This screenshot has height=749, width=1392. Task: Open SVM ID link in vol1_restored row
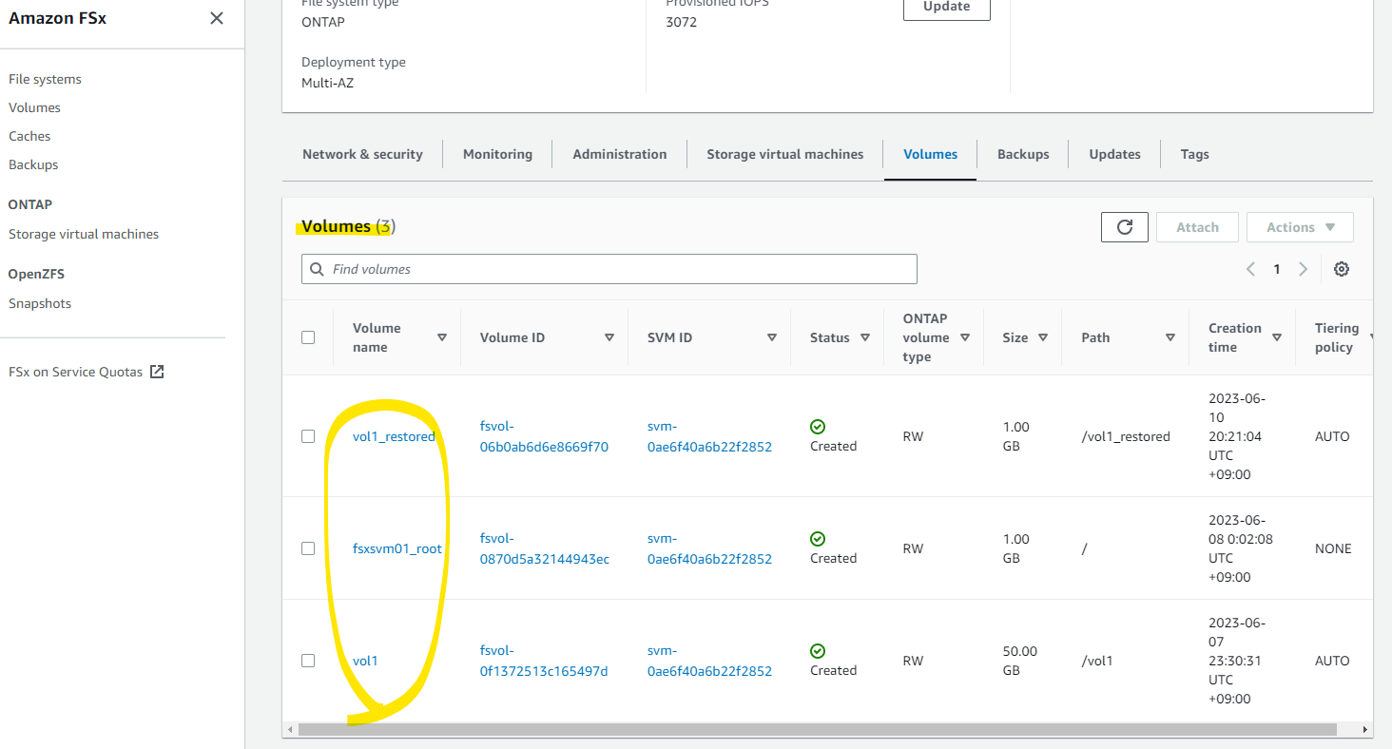click(709, 436)
